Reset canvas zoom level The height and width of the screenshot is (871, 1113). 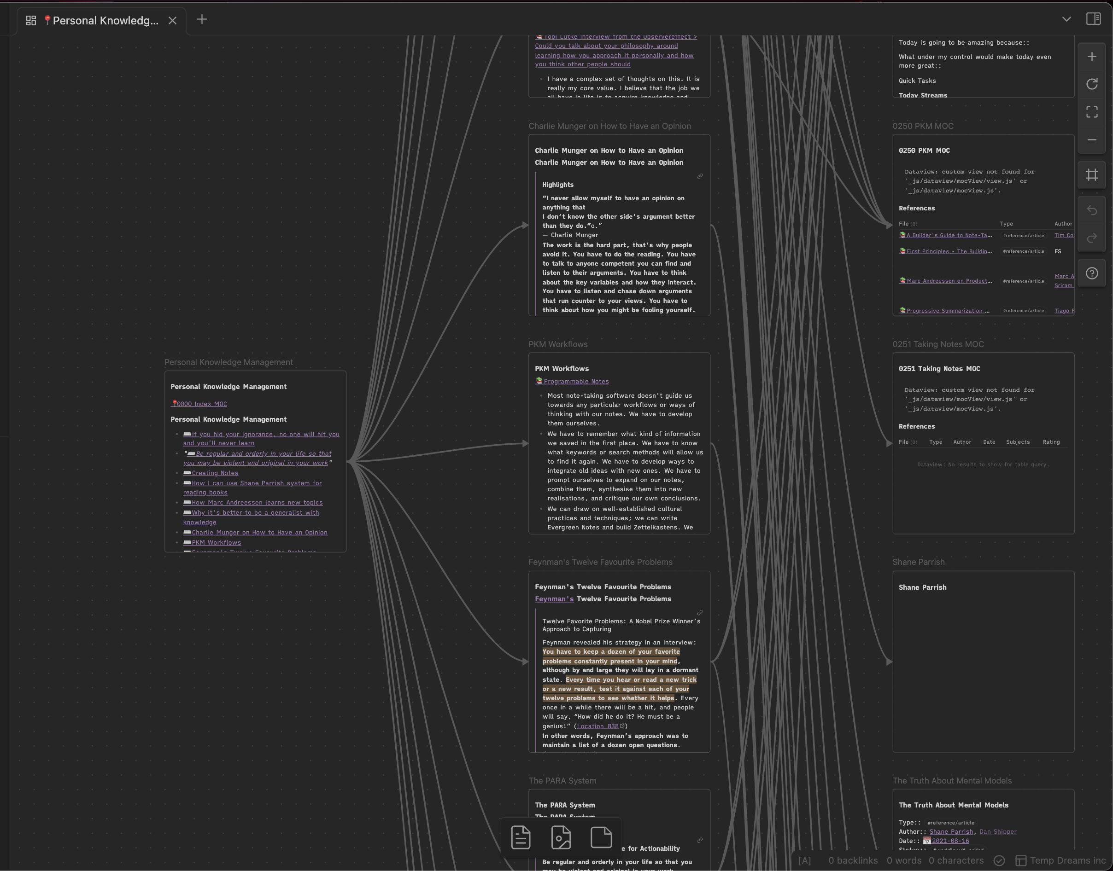[1091, 84]
